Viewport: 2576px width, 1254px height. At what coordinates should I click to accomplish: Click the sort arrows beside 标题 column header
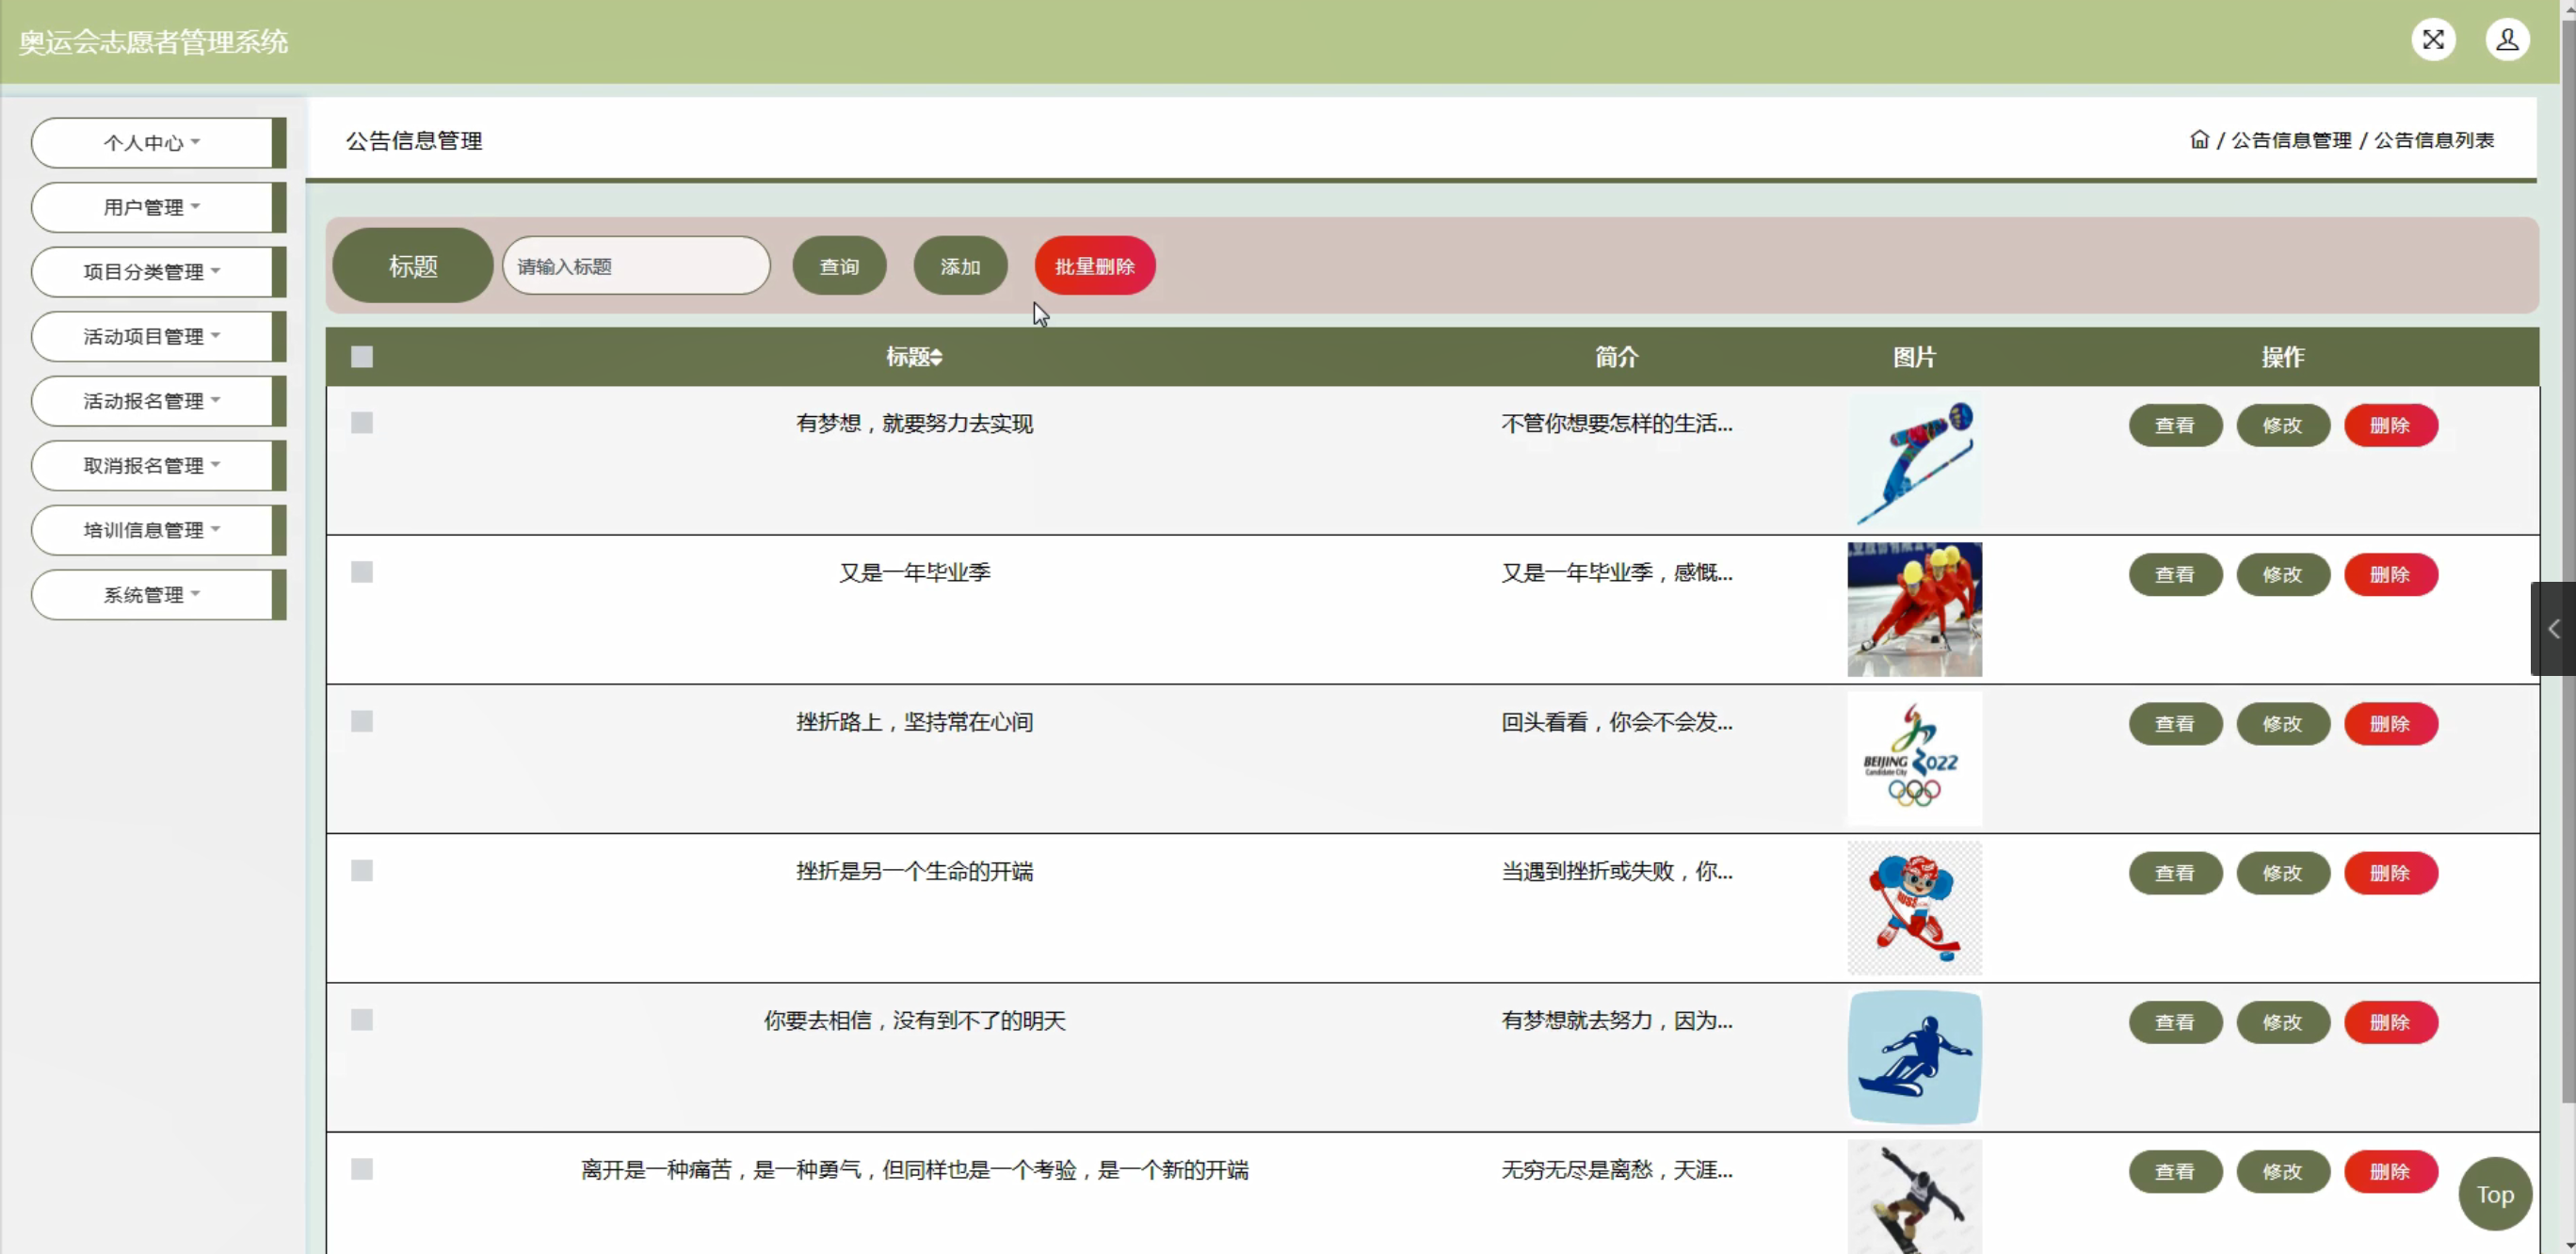click(x=937, y=357)
